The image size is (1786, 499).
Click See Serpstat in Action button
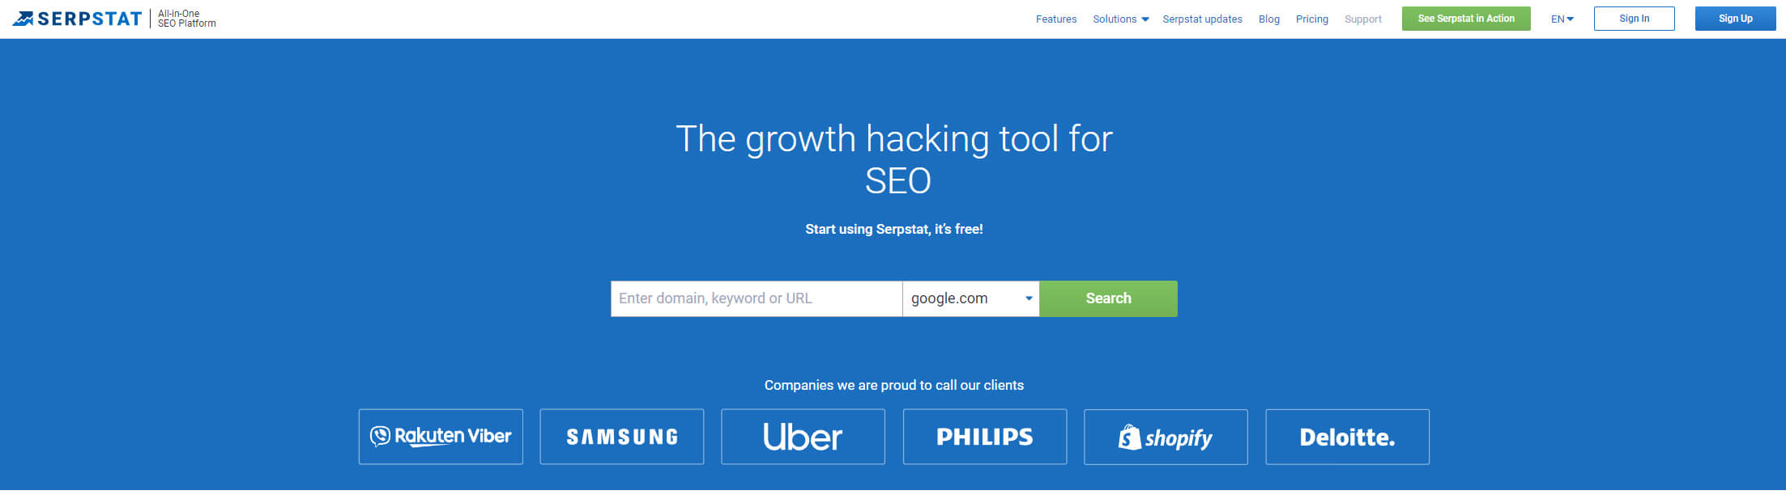pyautogui.click(x=1466, y=19)
